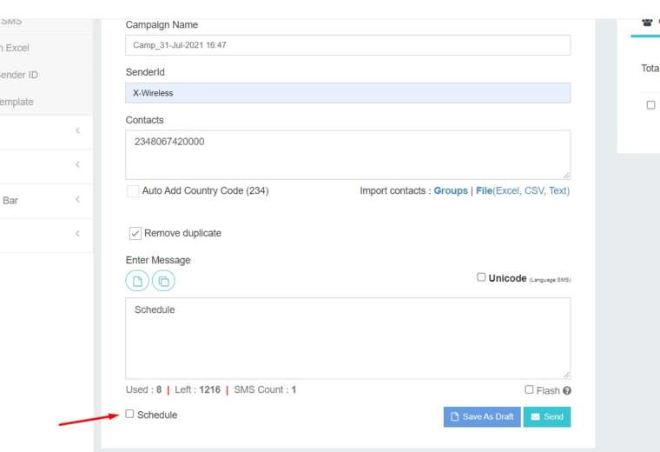Expand the second collapsed sidebar chevron
Screen dimensions: 660x452
click(77, 164)
